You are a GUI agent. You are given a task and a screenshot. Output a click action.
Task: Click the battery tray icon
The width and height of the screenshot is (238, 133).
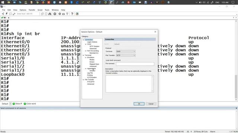[x=200, y=2]
